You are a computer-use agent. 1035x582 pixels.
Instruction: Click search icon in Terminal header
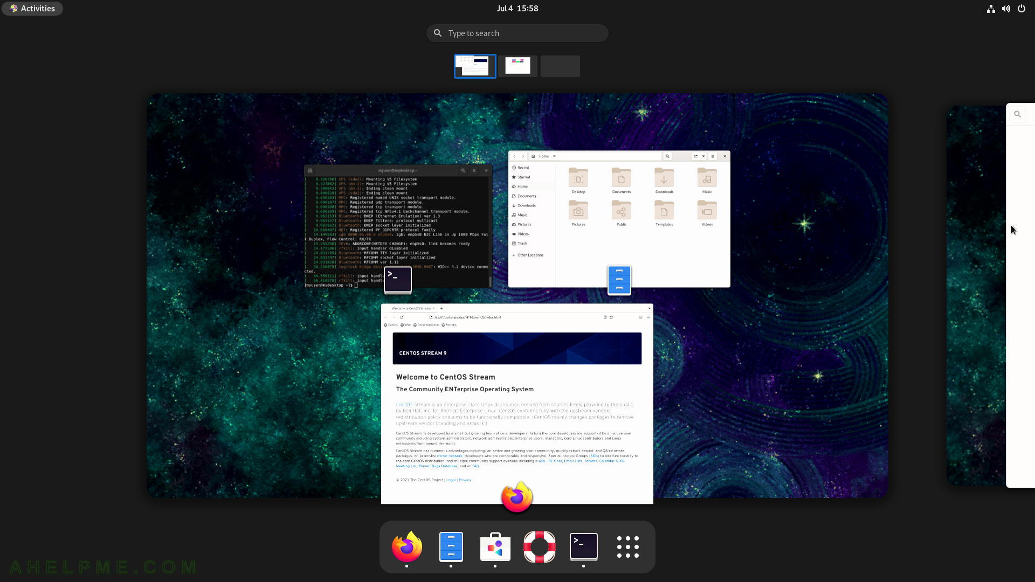click(463, 170)
